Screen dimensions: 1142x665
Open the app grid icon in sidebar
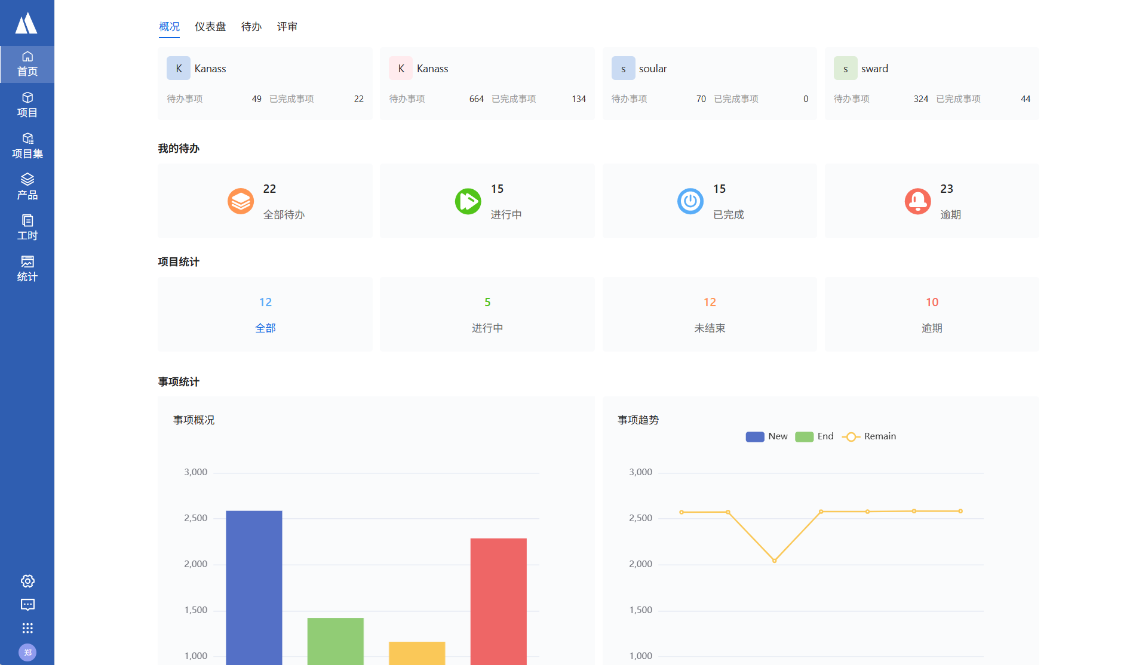tap(27, 628)
